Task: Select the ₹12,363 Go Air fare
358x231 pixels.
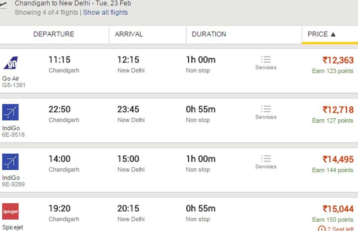Action: 338,60
